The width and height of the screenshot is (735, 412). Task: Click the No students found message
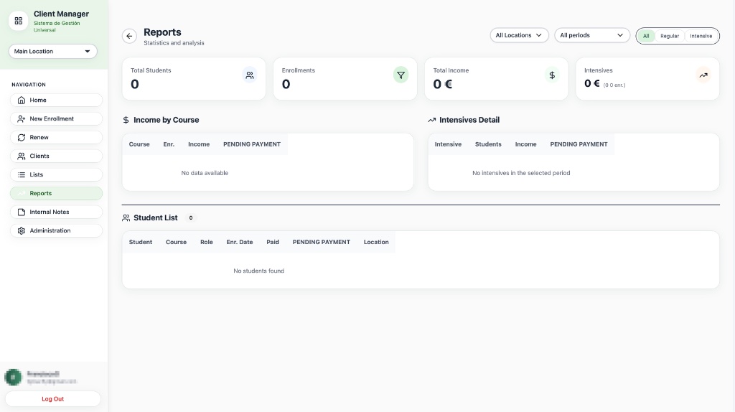[258, 271]
